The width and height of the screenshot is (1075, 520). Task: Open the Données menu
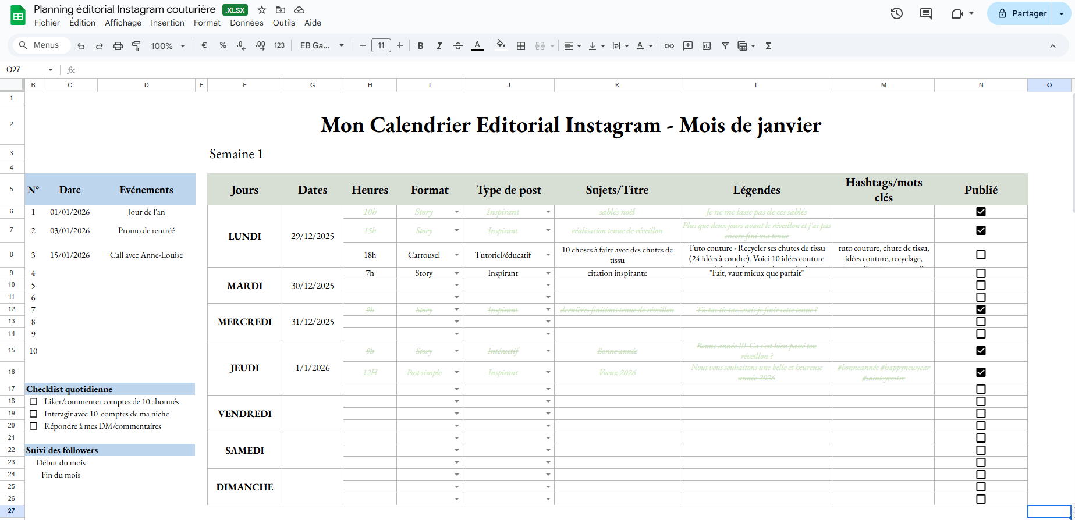pyautogui.click(x=246, y=23)
